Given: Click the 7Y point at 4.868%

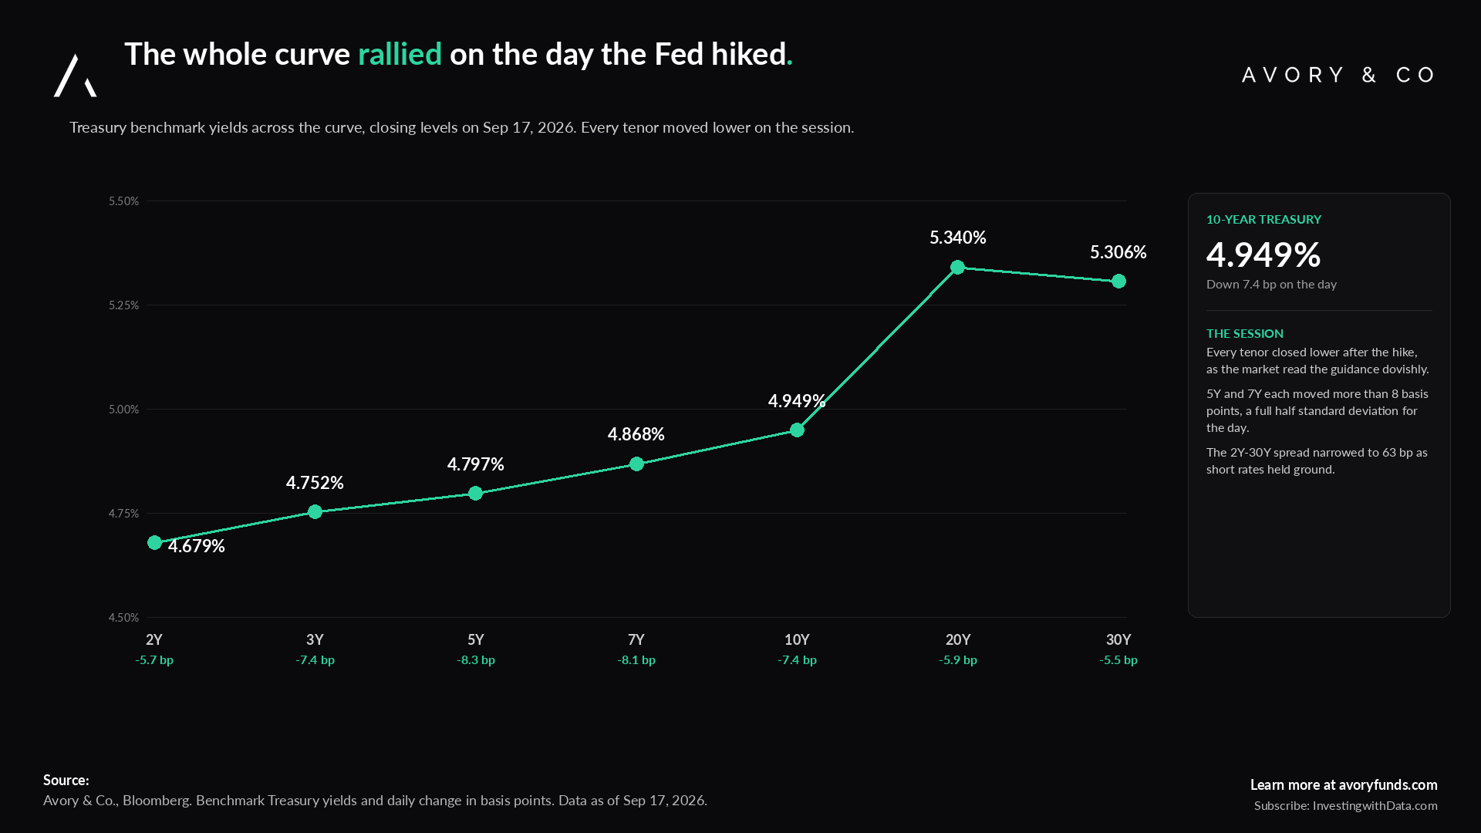Looking at the screenshot, I should click(636, 464).
